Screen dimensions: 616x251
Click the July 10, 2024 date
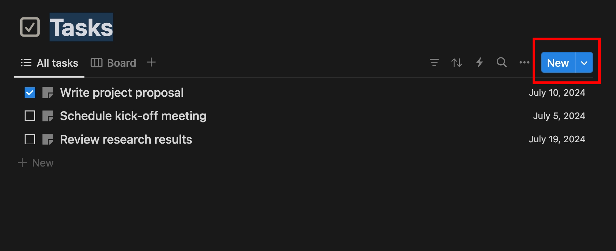click(557, 93)
